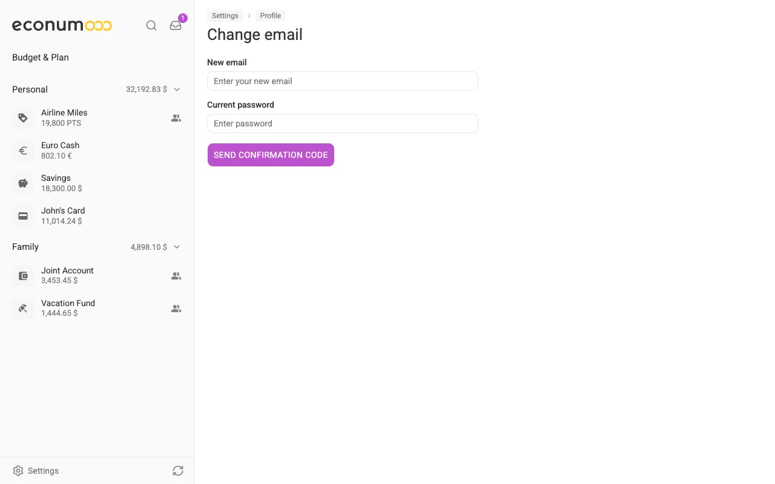The image size is (775, 484).
Task: Select the John's Card account name
Action: pos(63,211)
